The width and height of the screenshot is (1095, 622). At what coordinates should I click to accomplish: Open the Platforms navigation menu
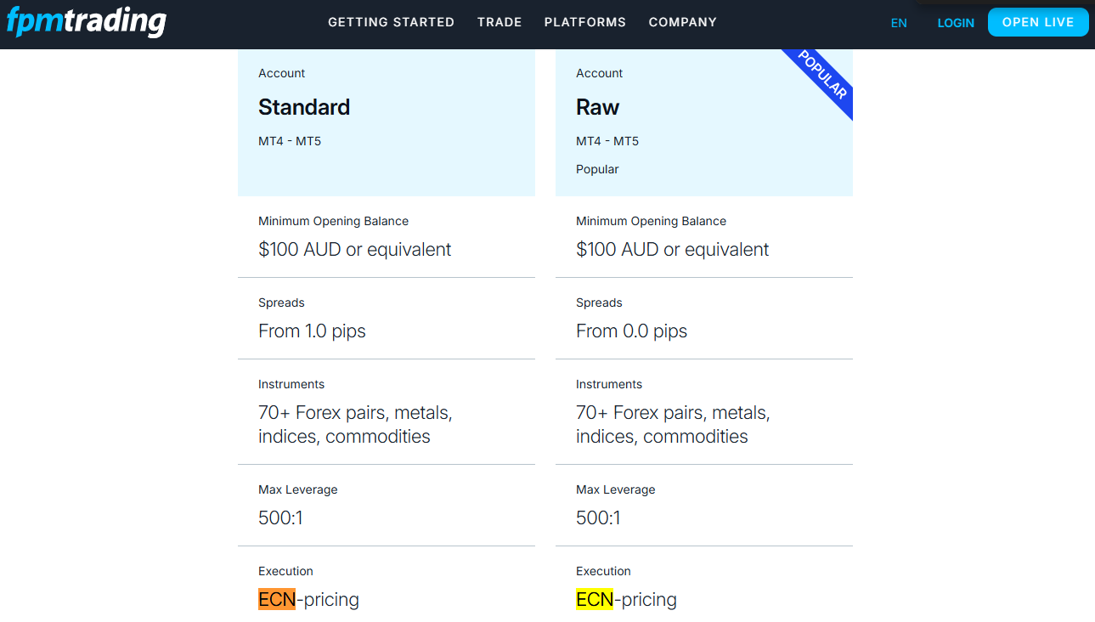[584, 22]
